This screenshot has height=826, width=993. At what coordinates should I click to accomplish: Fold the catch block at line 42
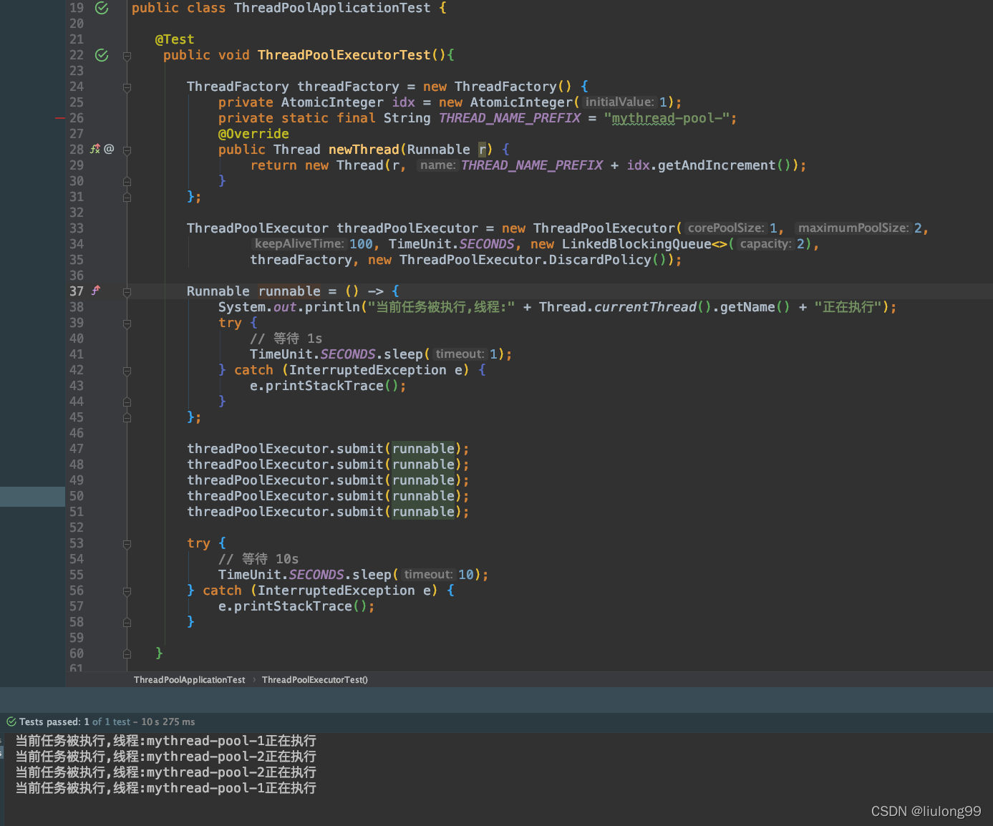click(127, 371)
